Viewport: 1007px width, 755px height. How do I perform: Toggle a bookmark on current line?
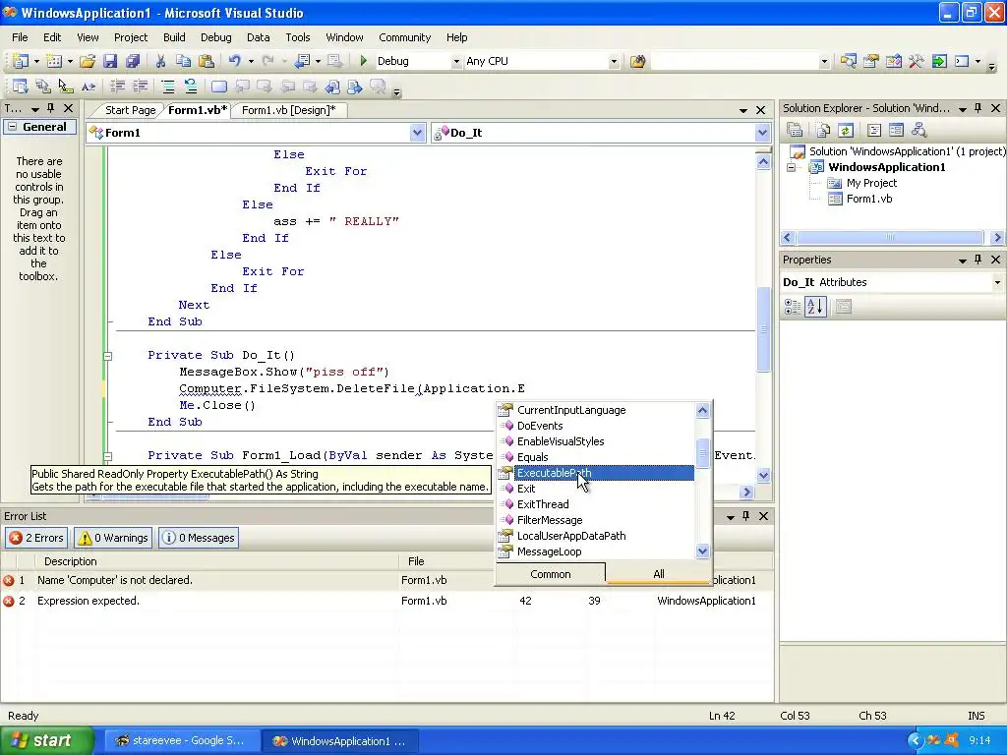219,87
